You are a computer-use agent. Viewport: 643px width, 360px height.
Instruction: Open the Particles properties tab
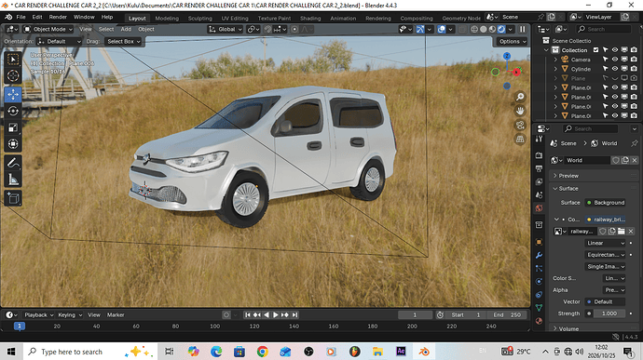point(540,268)
